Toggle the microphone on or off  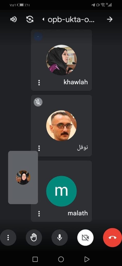coord(60,237)
